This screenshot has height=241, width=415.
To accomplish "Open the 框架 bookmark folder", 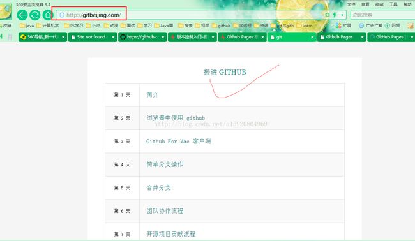I will (x=202, y=26).
